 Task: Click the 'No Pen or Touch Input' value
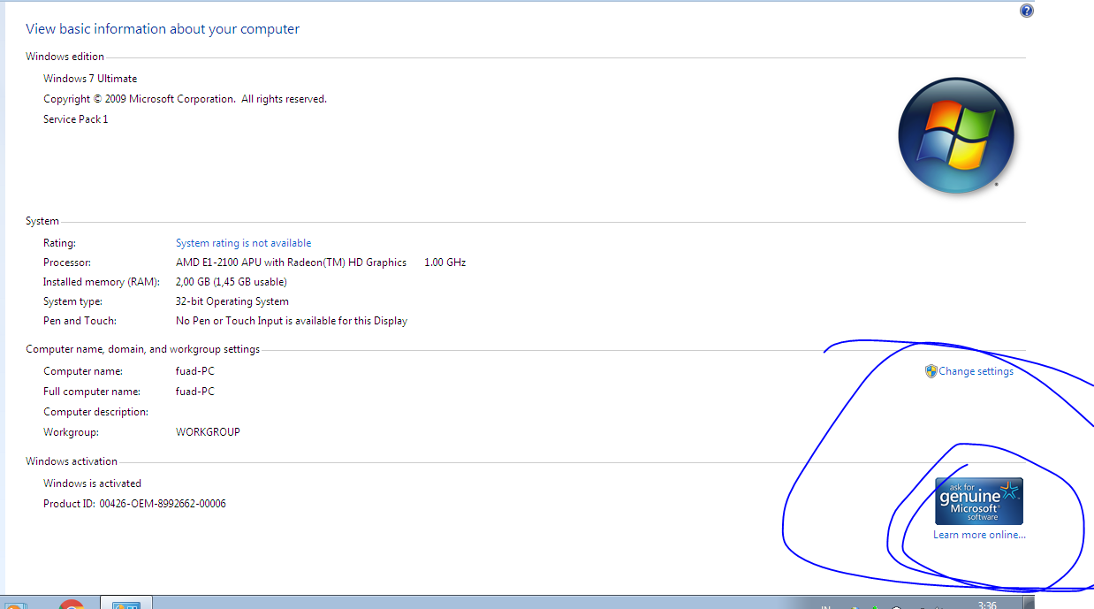pos(292,321)
